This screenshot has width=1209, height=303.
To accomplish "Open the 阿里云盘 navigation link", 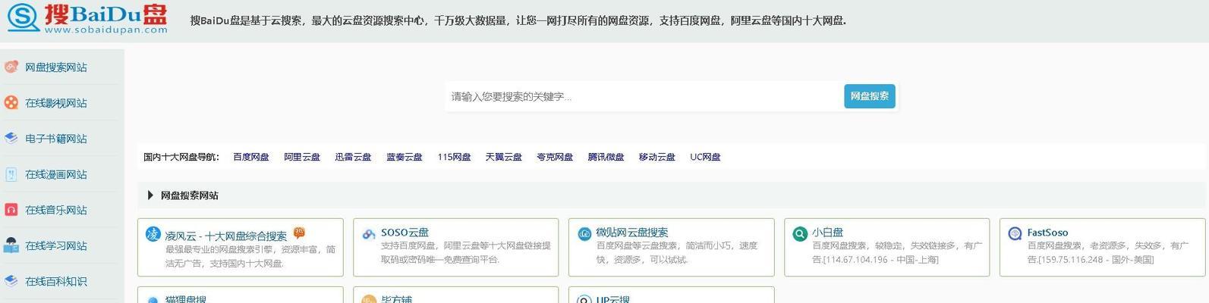I will 302,157.
